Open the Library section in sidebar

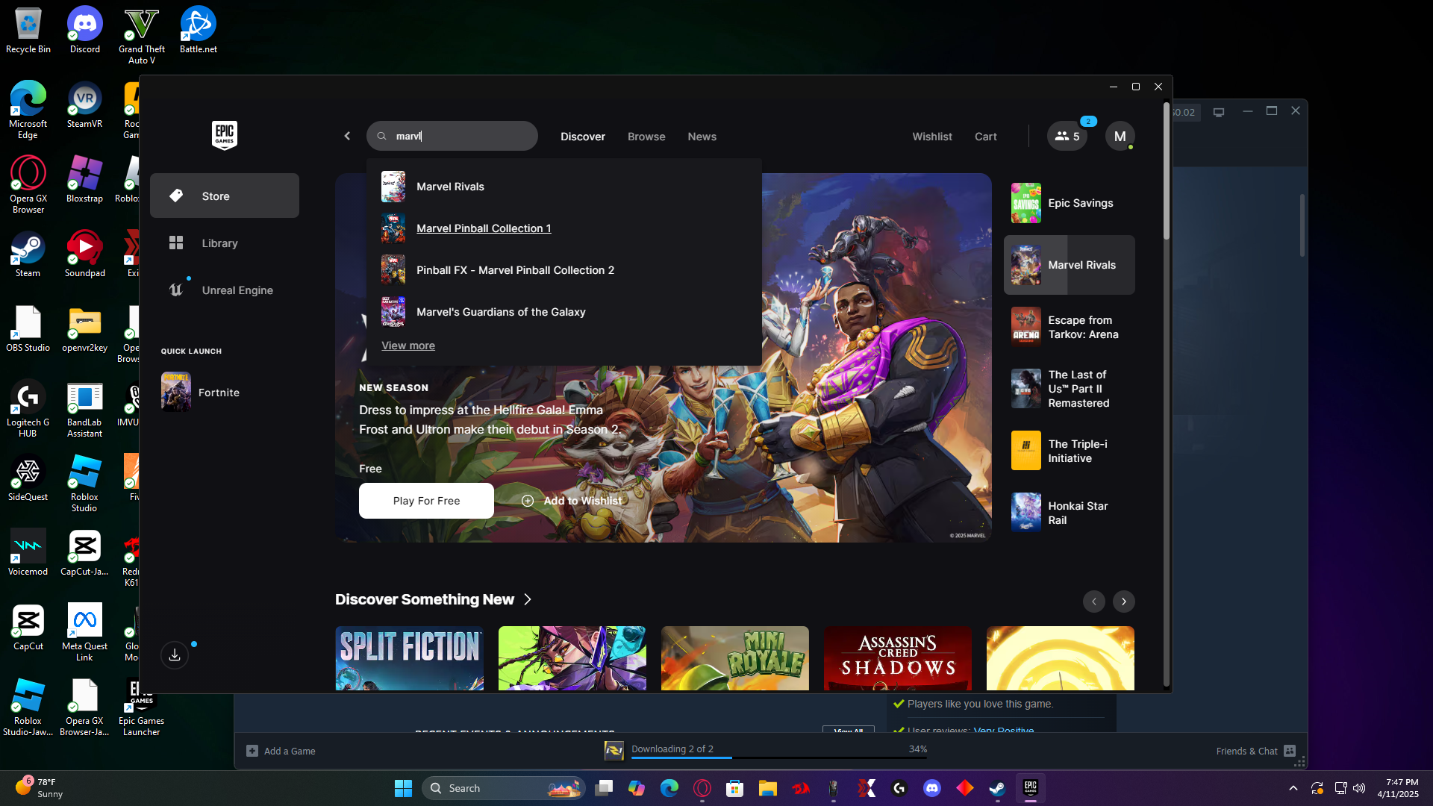[225, 243]
